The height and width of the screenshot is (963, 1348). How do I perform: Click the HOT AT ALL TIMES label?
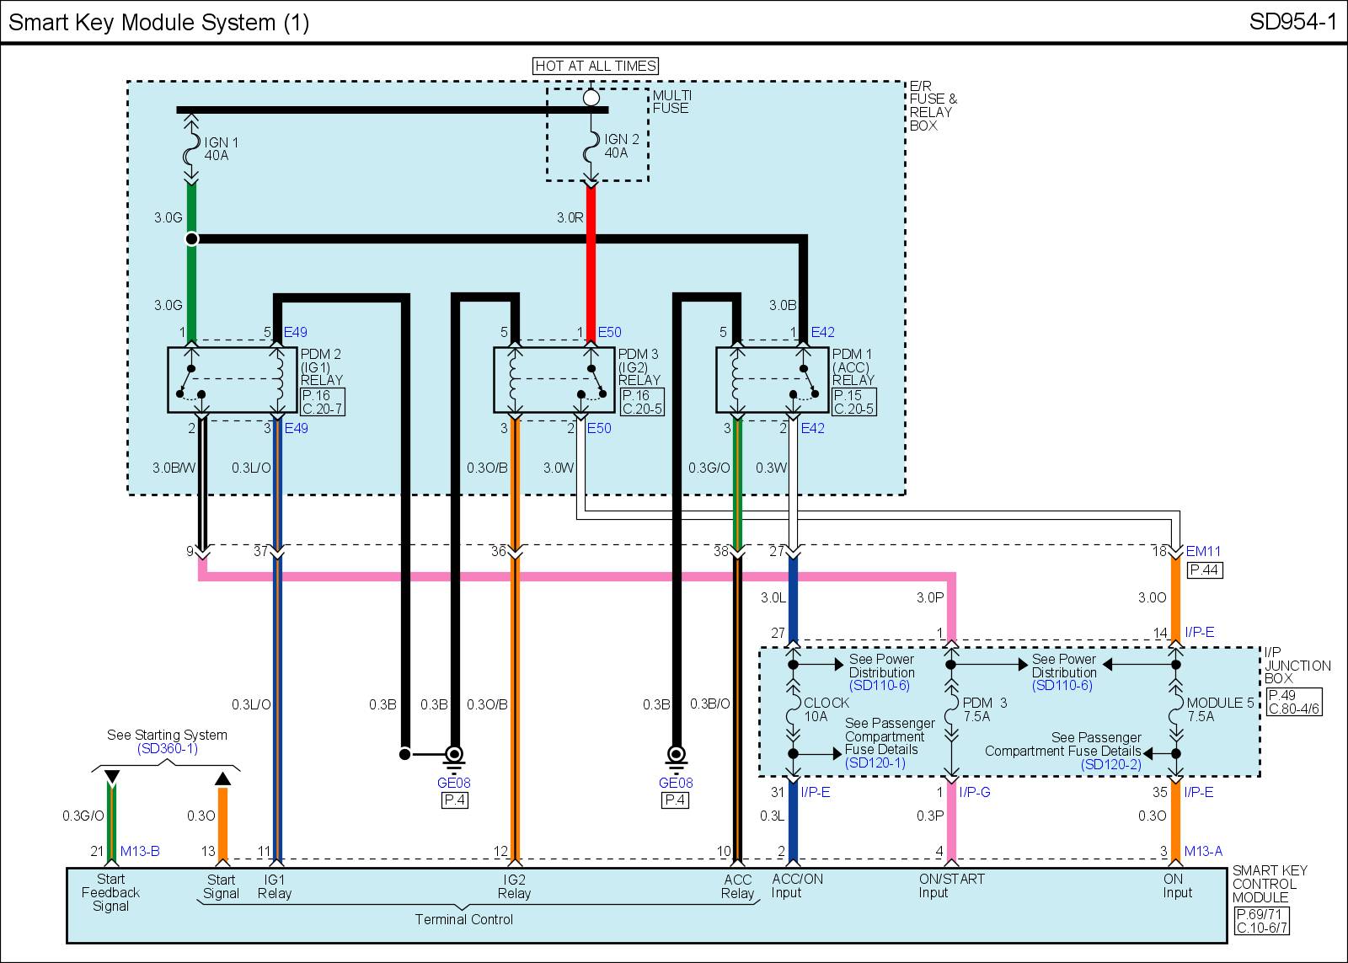(x=596, y=66)
